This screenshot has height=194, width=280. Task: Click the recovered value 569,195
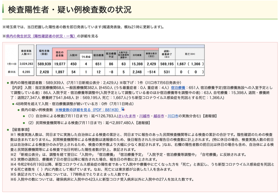pyautogui.click(x=167, y=64)
